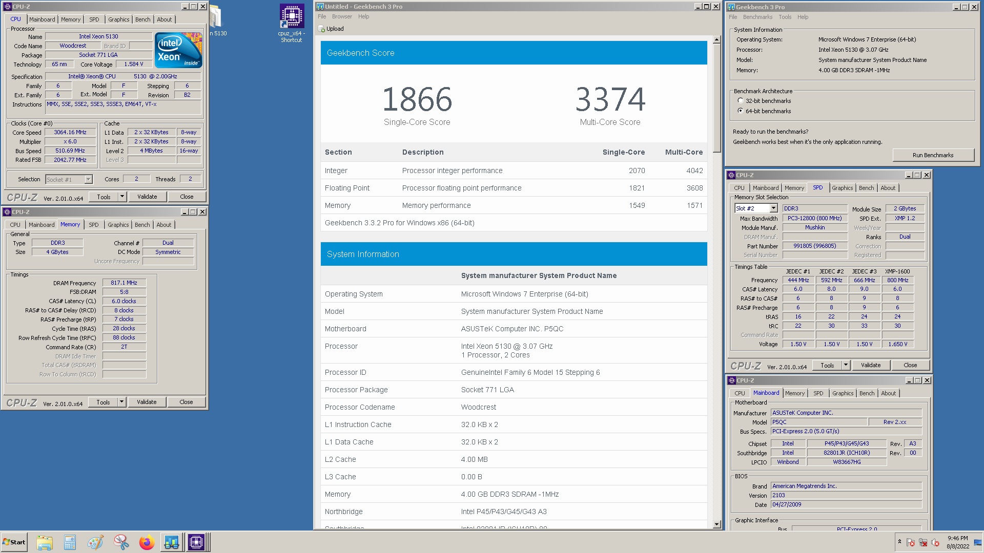Launch Firefox from the taskbar
984x553 pixels.
pyautogui.click(x=147, y=542)
